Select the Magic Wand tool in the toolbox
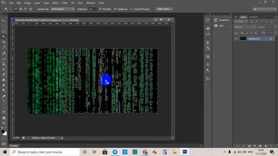The image size is (278, 156). tap(4, 37)
